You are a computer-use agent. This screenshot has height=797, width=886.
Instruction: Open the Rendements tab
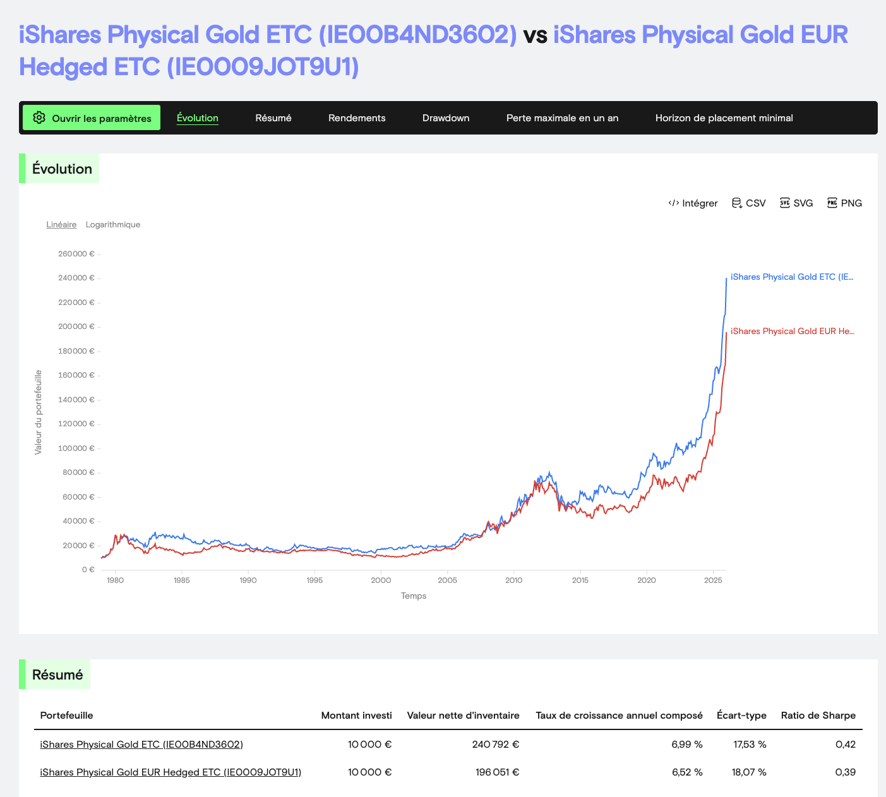pyautogui.click(x=357, y=118)
